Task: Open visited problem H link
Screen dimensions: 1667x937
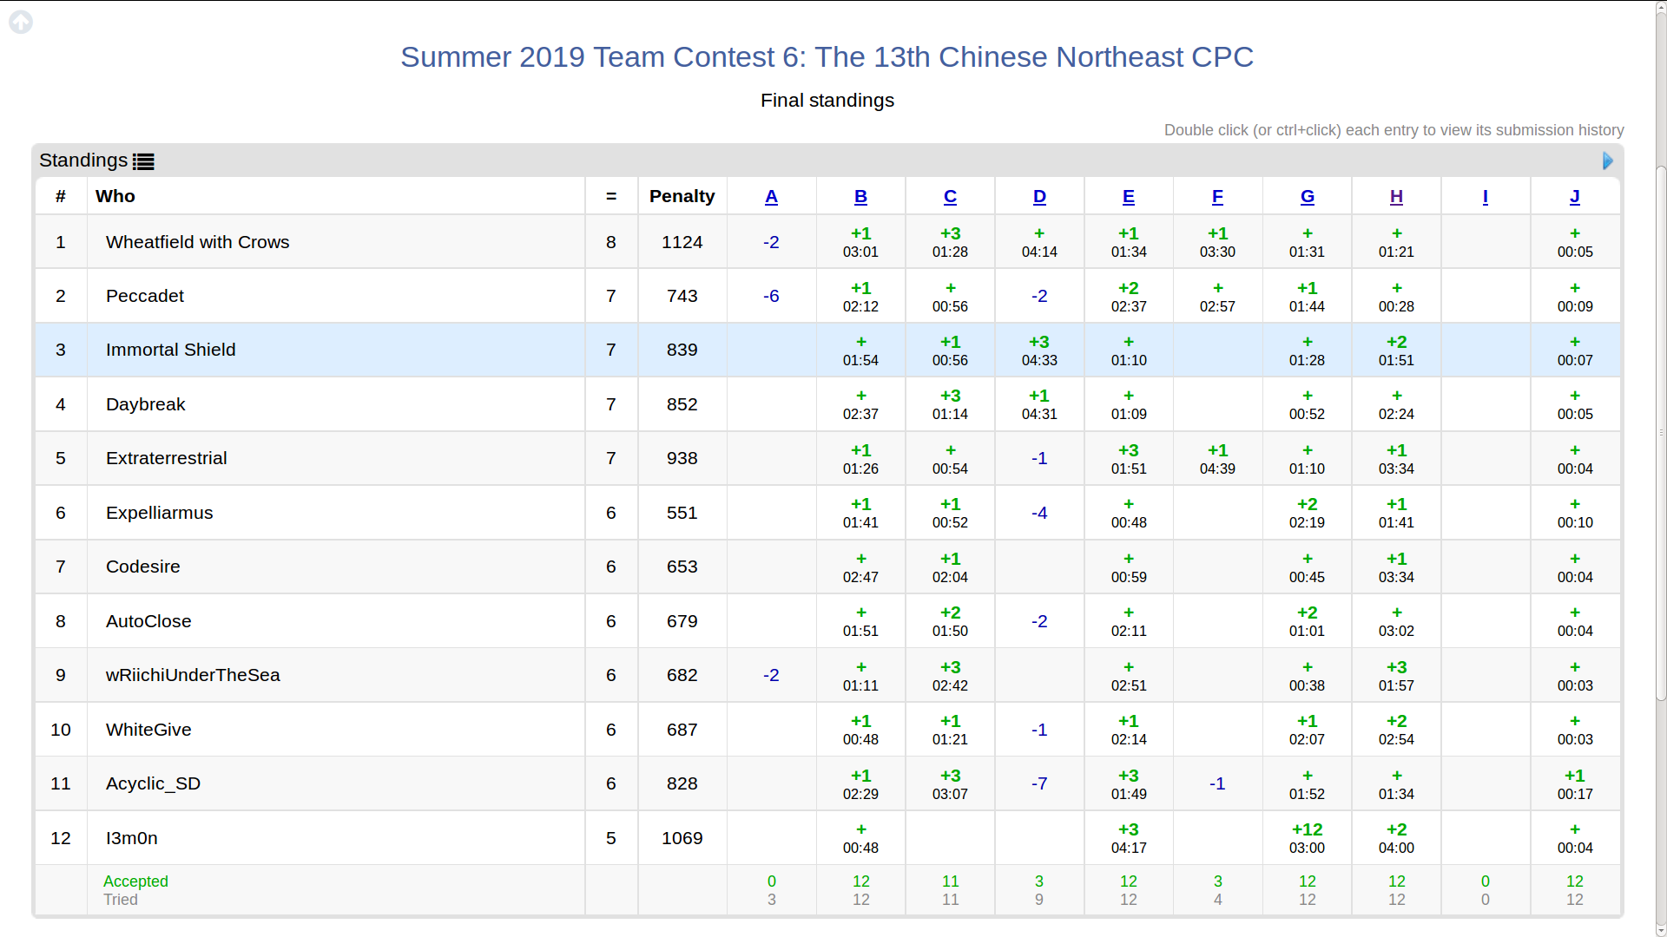Action: tap(1396, 197)
